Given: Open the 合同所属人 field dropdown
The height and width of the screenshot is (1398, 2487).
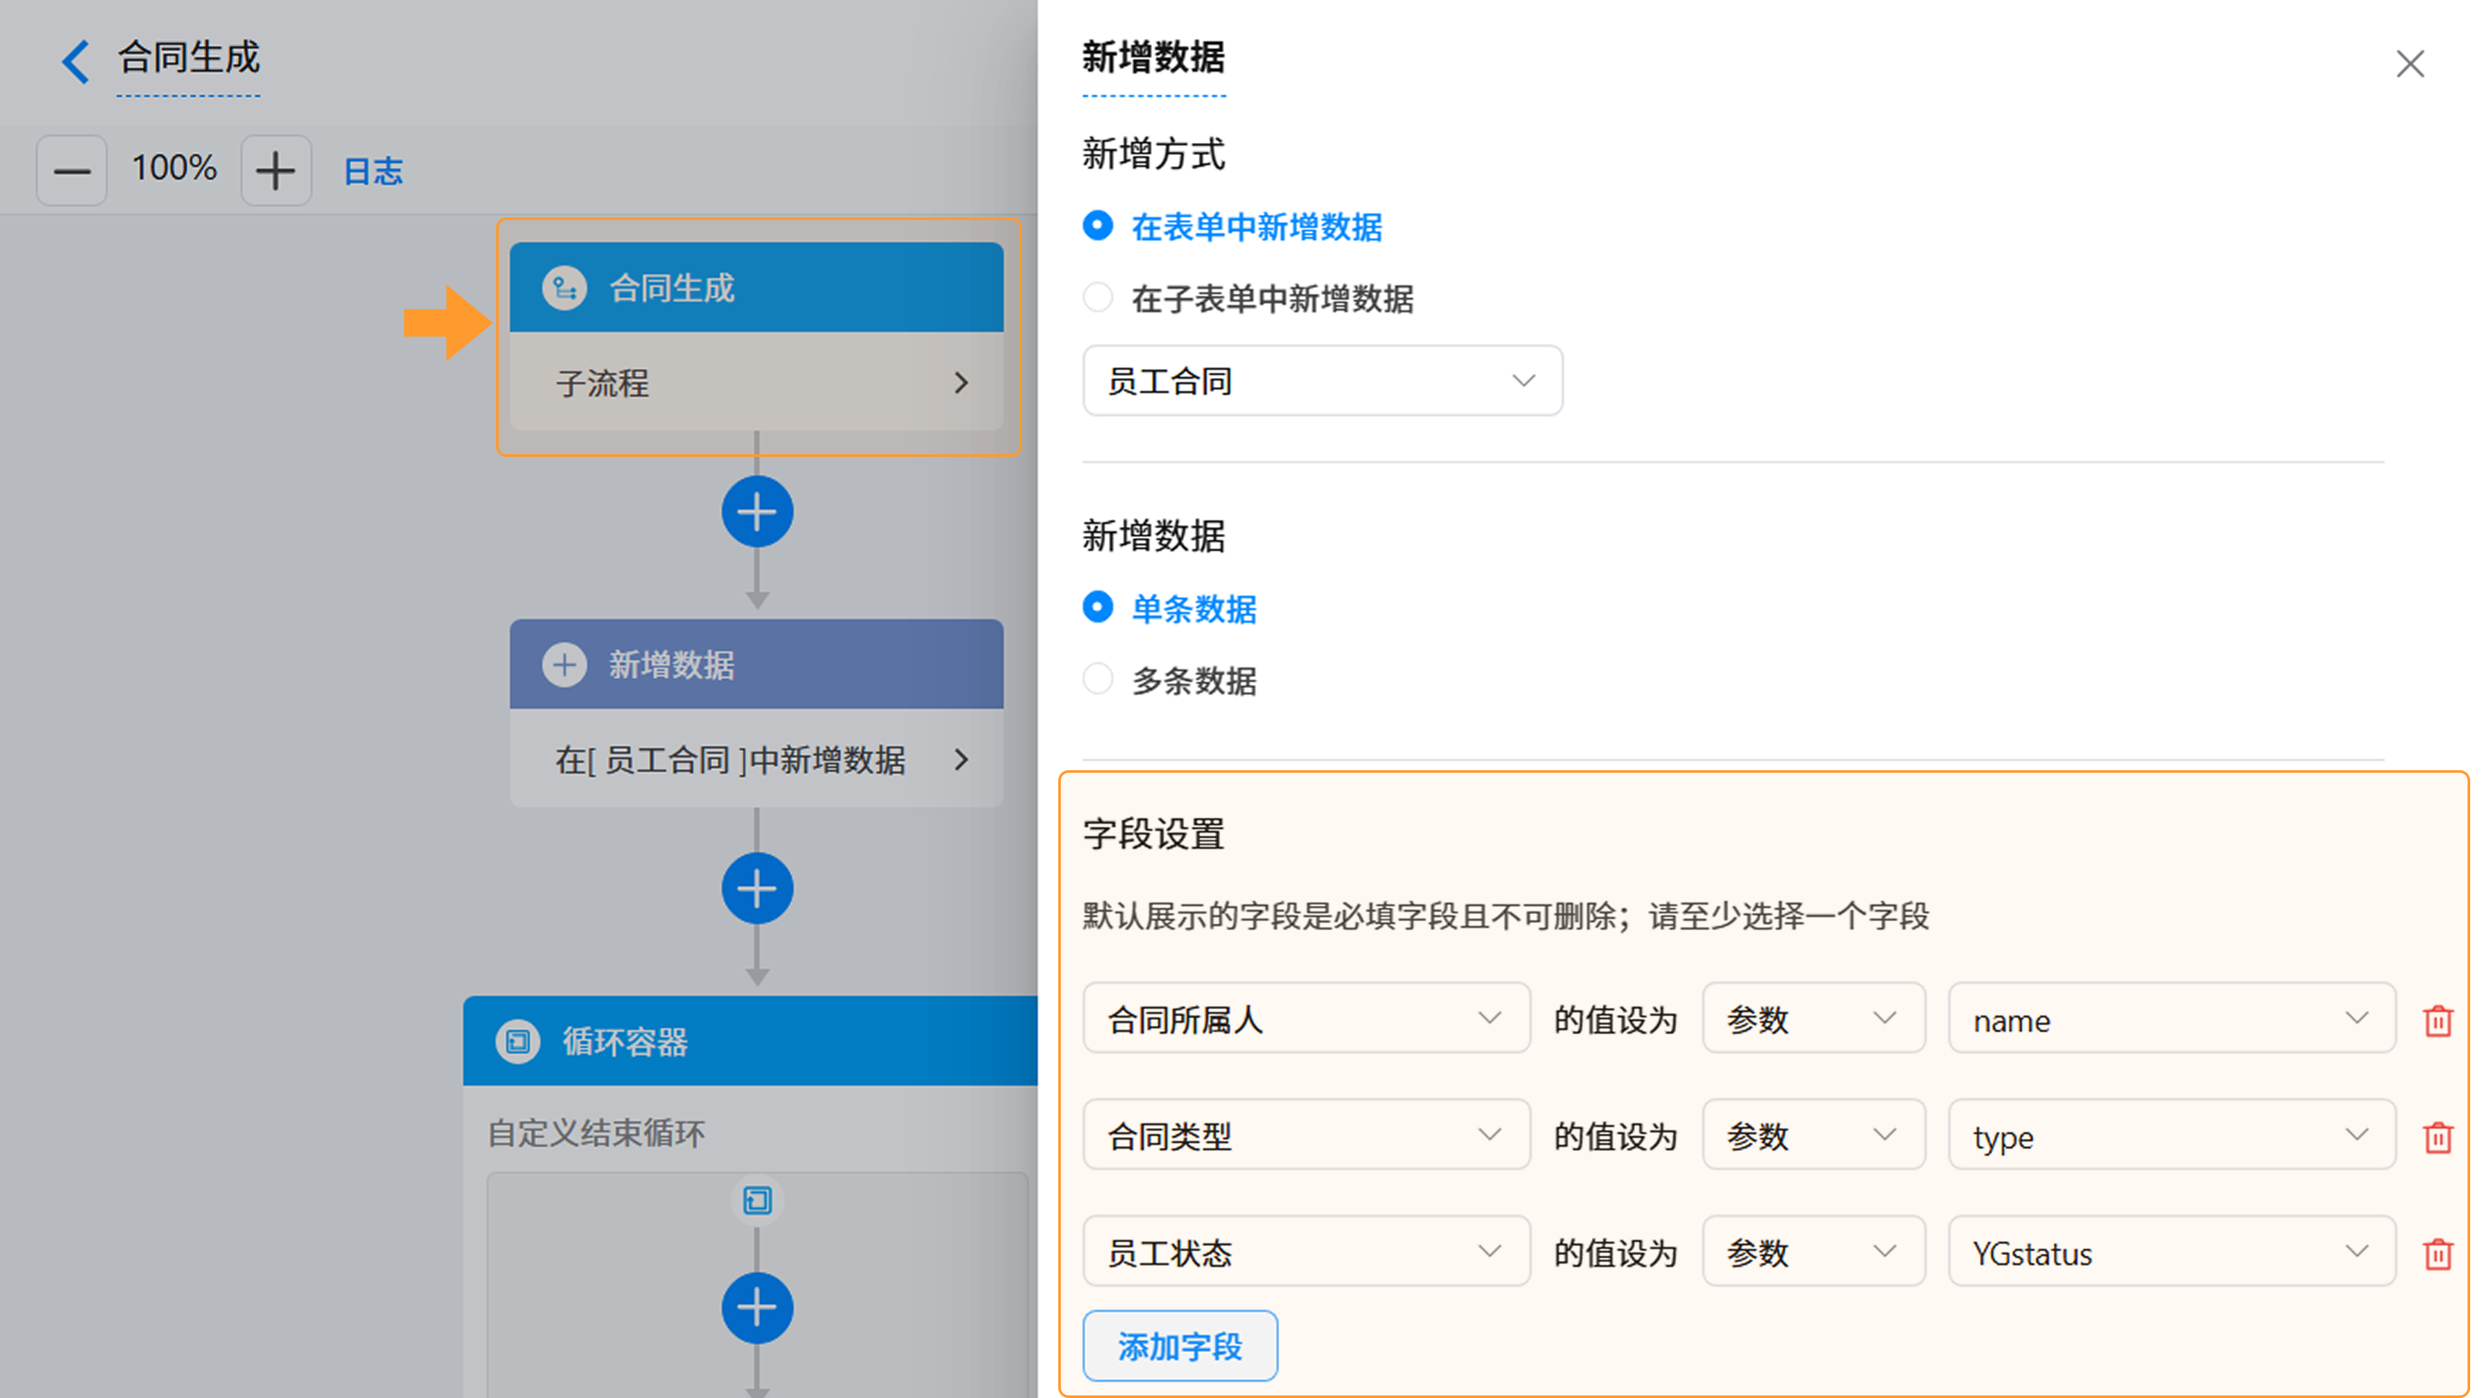Looking at the screenshot, I should tap(1306, 1019).
